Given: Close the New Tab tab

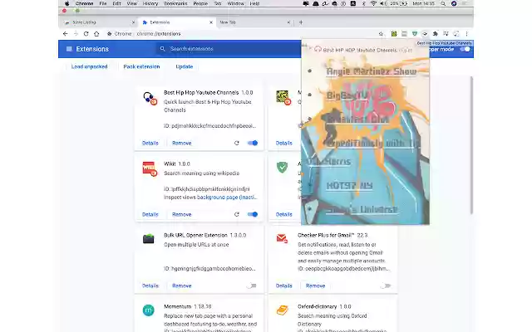Looking at the screenshot, I should pyautogui.click(x=288, y=22).
